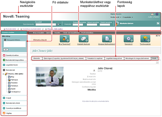Click the Címkék keresése input field

pyautogui.click(x=105, y=25)
